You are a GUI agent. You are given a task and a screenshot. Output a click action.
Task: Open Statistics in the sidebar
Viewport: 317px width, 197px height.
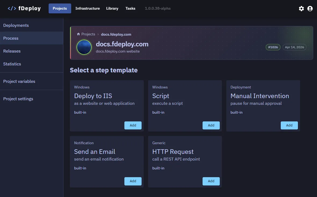click(31, 64)
